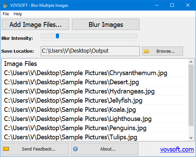The height and width of the screenshot is (157, 196).
Task: Click the Blur Images button
Action: (106, 24)
